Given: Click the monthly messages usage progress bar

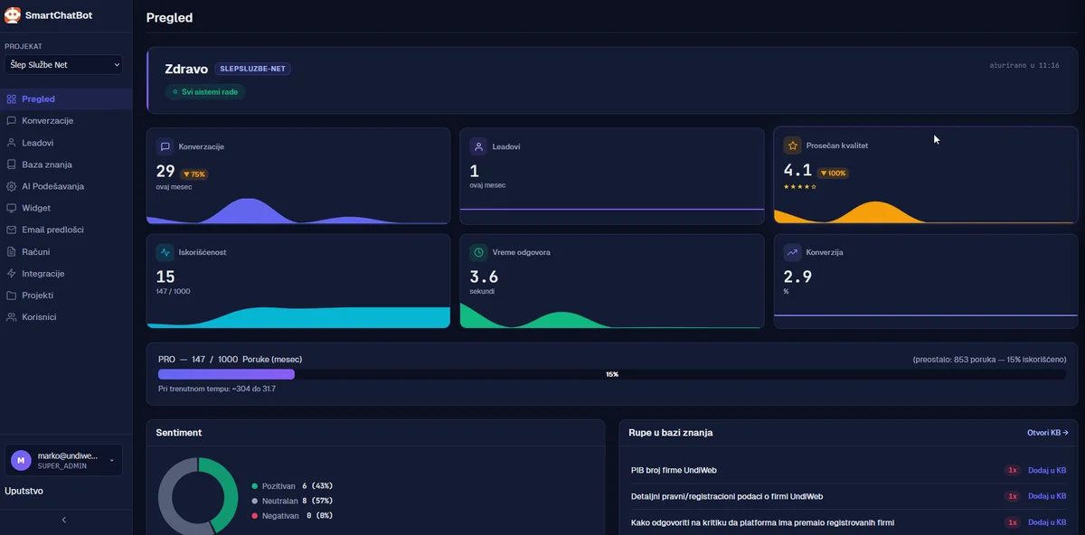Looking at the screenshot, I should coord(612,374).
